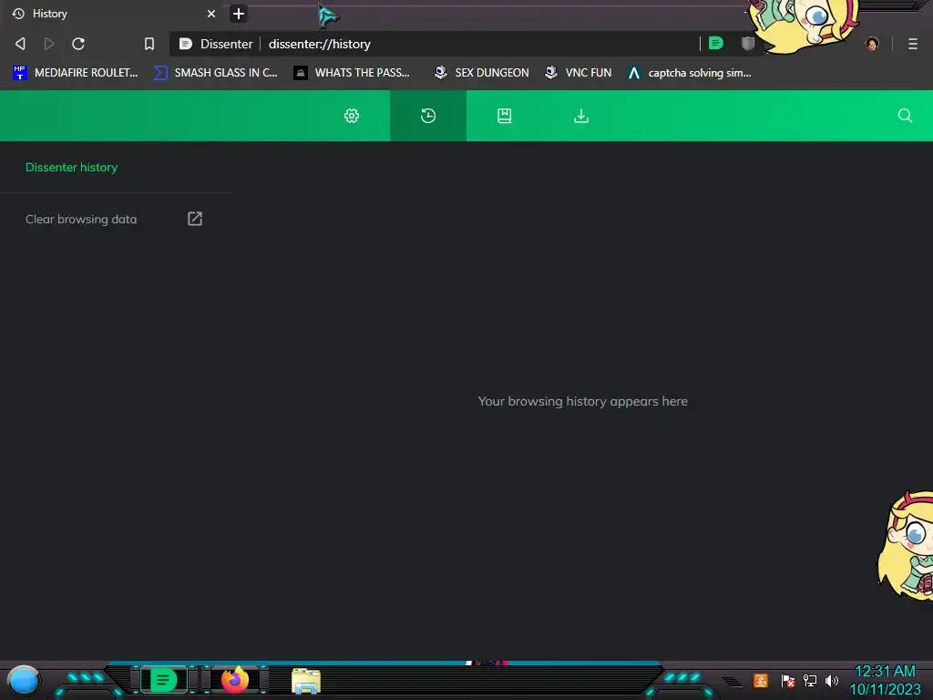This screenshot has height=700, width=933.
Task: Select Dissenter history in sidebar
Action: click(71, 168)
